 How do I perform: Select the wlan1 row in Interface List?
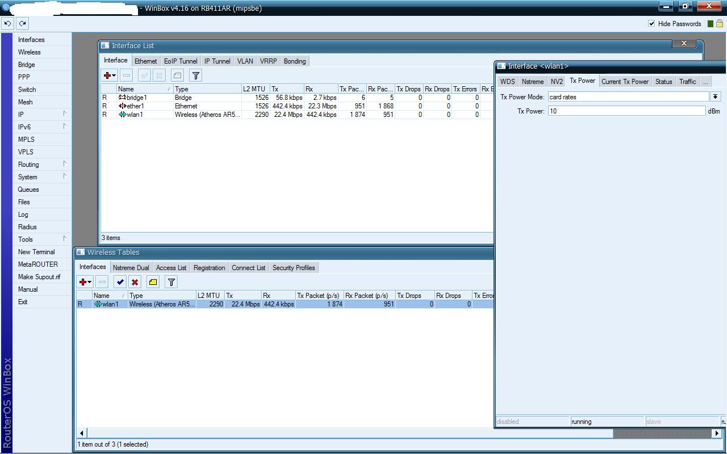click(x=297, y=115)
